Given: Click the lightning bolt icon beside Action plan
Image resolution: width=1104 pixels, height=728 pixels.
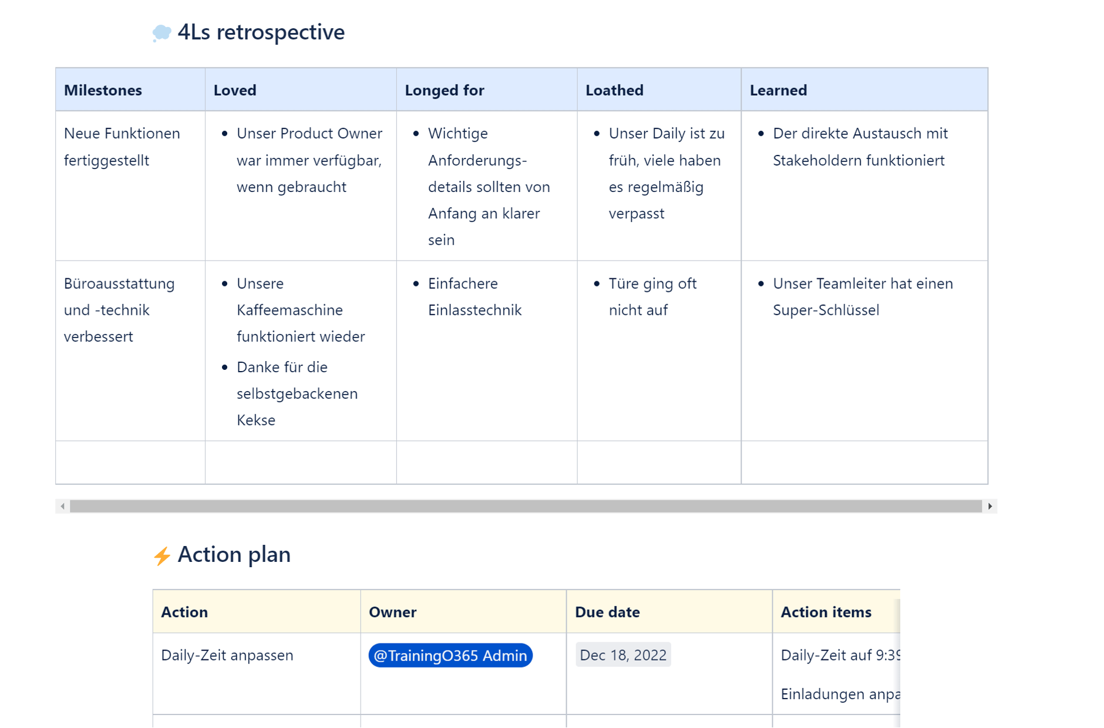Looking at the screenshot, I should click(161, 555).
